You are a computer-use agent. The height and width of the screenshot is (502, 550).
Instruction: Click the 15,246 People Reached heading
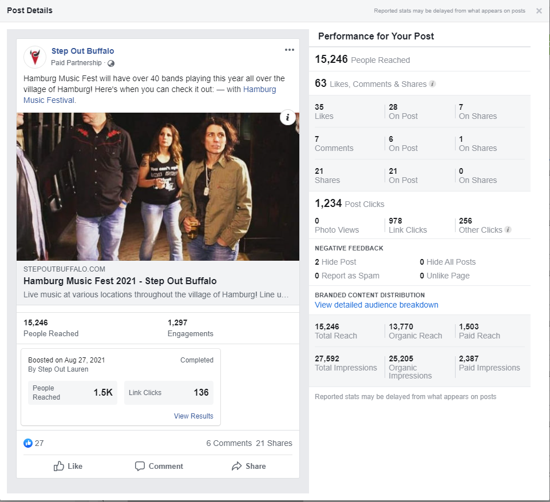coord(362,59)
